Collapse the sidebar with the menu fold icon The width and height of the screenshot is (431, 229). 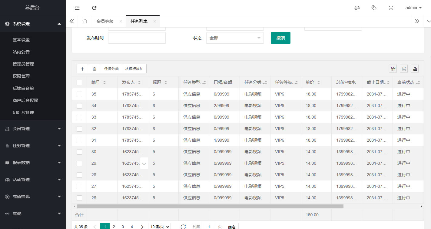(77, 8)
